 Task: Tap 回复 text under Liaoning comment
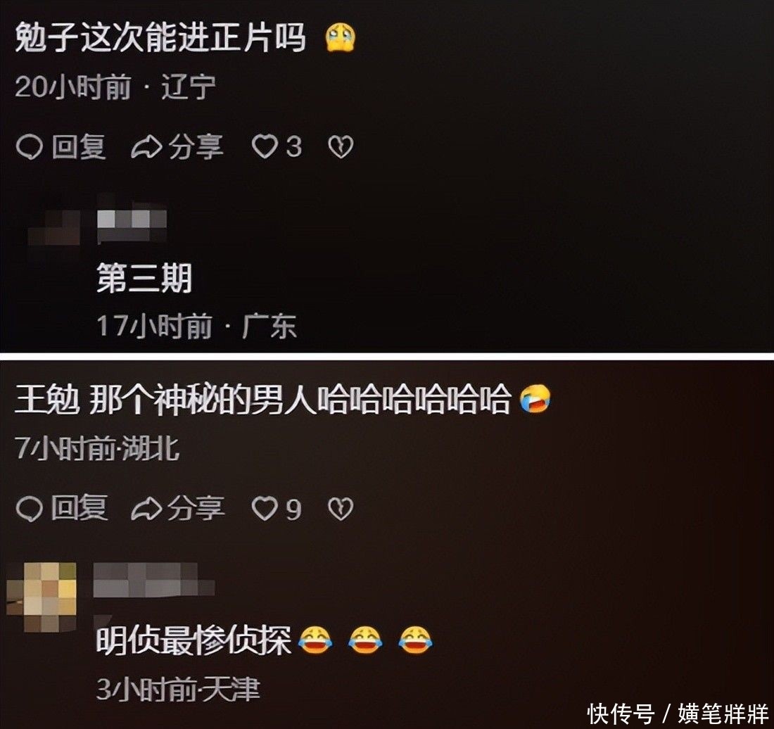click(79, 147)
